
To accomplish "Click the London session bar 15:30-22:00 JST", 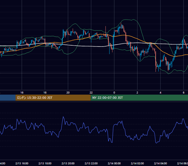I will coord(53,98).
